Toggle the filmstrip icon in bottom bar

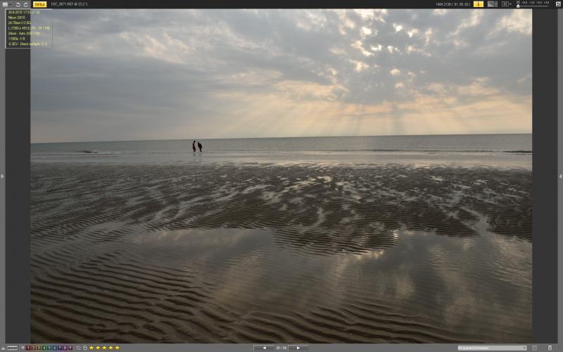pos(12,348)
